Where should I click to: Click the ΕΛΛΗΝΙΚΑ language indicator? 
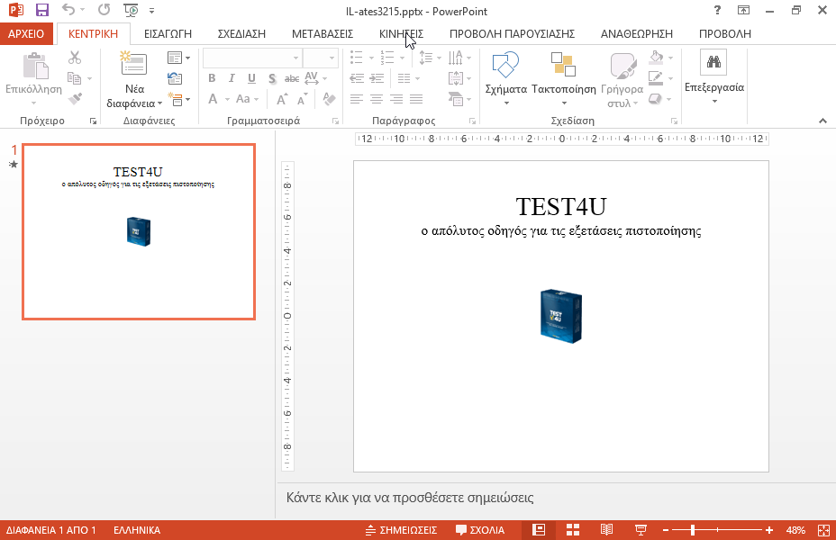coord(137,530)
